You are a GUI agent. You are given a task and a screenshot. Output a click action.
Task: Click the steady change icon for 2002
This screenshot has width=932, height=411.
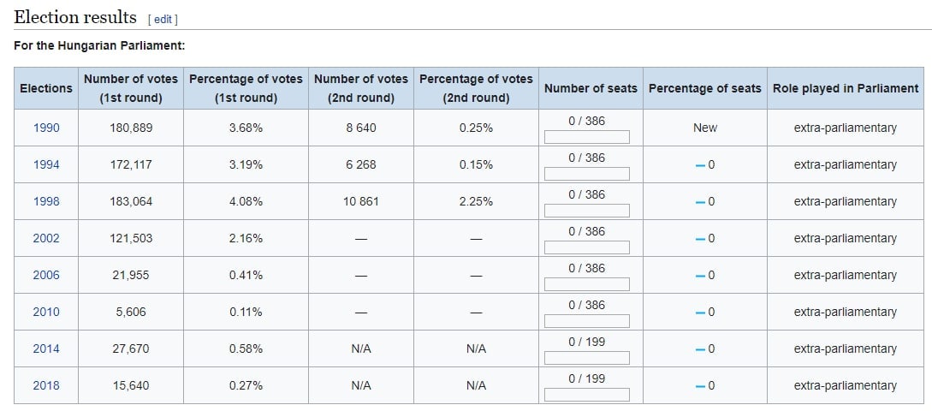click(700, 239)
